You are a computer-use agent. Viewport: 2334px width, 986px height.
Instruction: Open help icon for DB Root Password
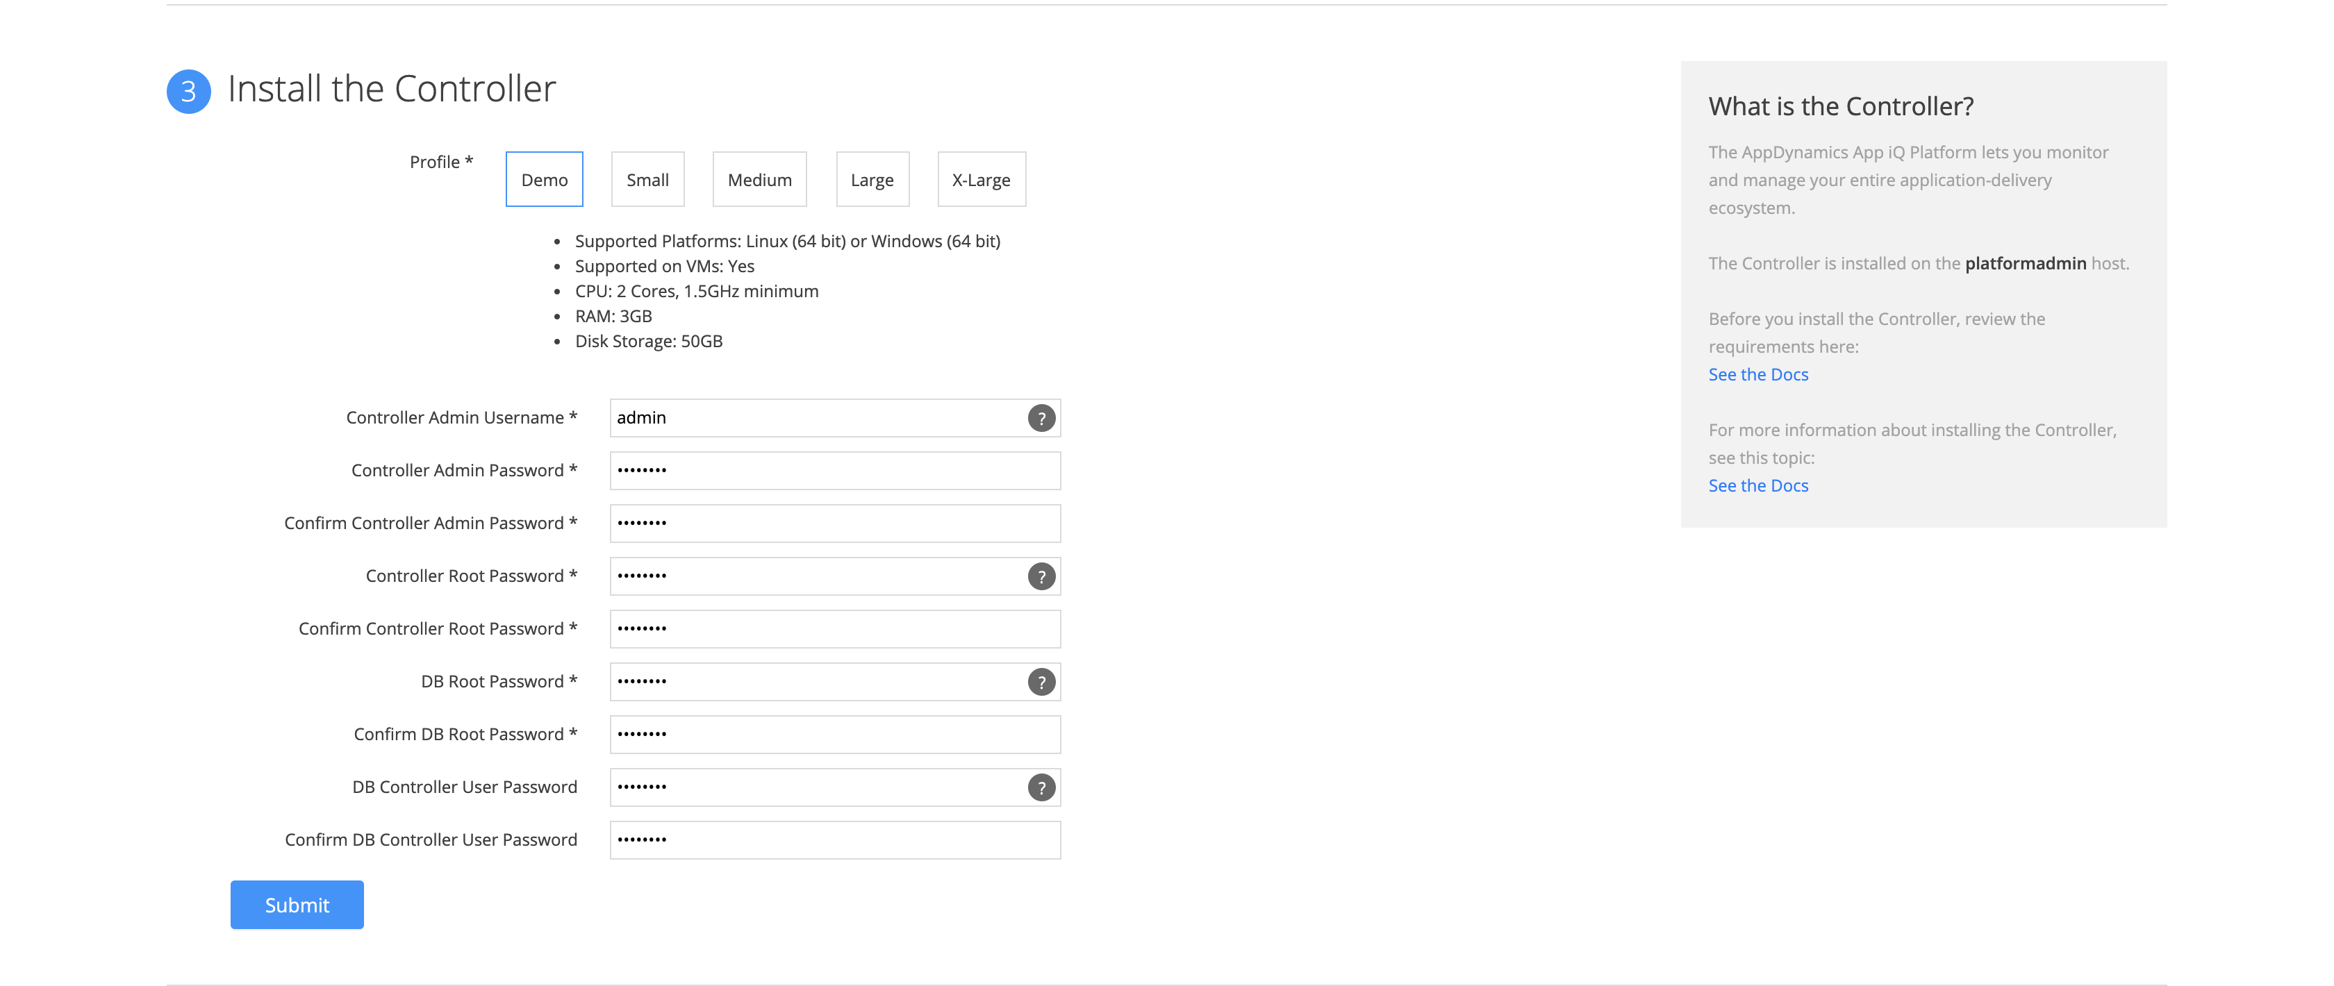click(x=1041, y=682)
